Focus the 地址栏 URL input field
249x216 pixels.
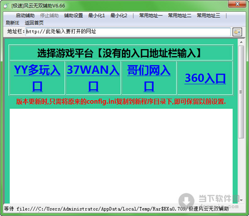[x=128, y=32]
